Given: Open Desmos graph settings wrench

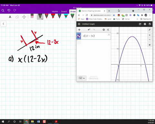Looking at the screenshot, I should coord(150,30).
